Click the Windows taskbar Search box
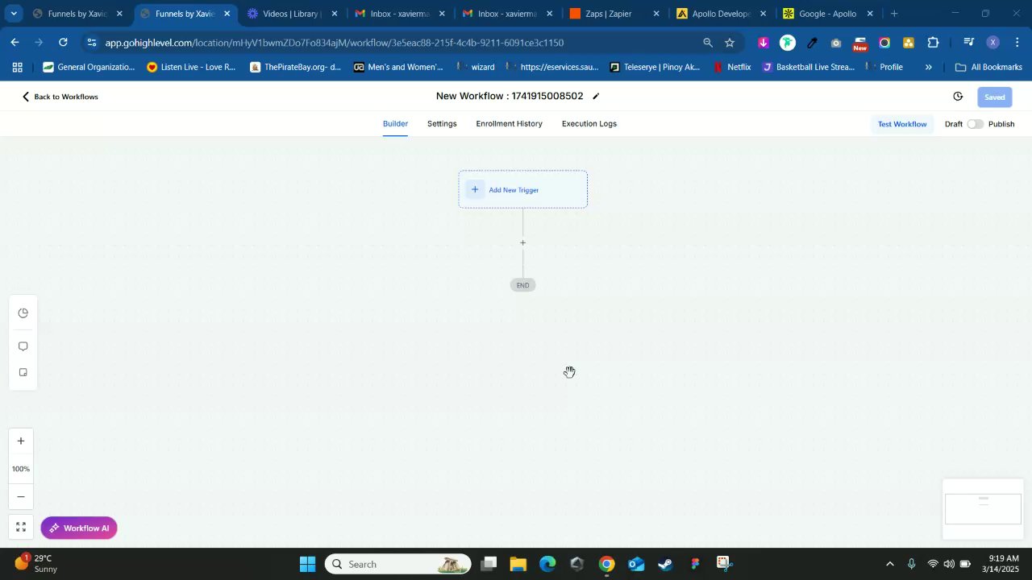 398,564
